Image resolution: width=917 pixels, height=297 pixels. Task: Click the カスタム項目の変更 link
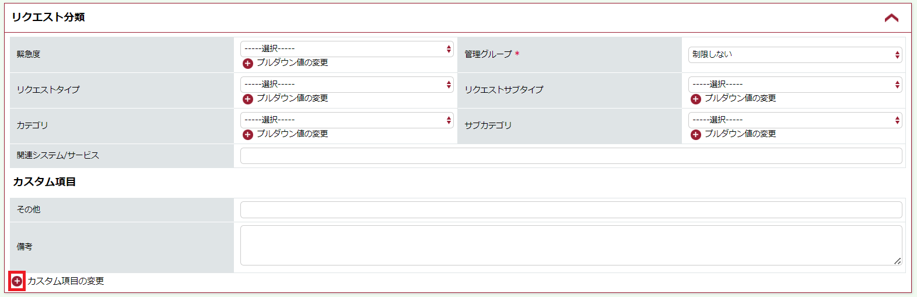click(x=66, y=281)
